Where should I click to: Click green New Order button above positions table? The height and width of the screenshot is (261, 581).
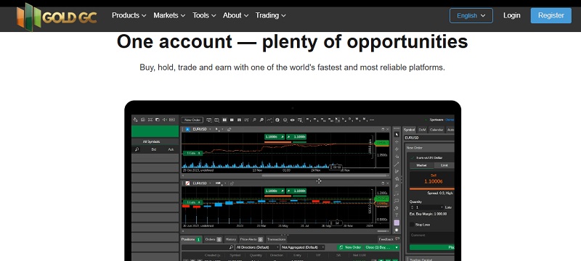point(350,247)
